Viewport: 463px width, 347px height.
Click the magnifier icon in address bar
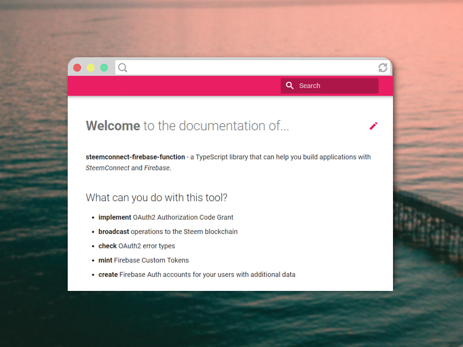[x=123, y=68]
